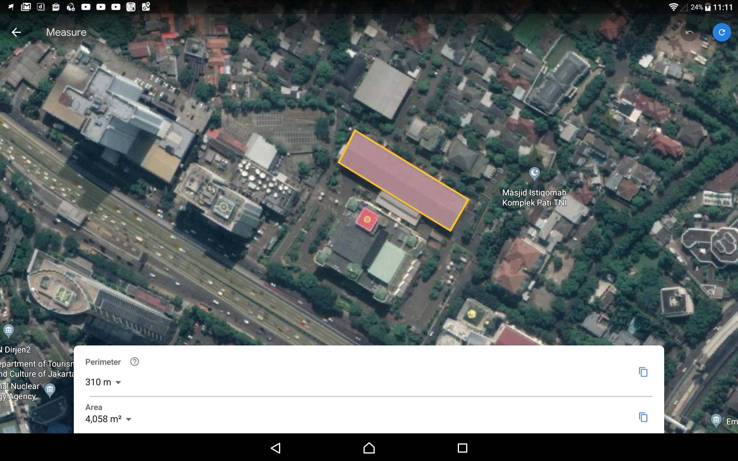738x461 pixels.
Task: Open the perimeter help question icon
Action: [x=135, y=362]
